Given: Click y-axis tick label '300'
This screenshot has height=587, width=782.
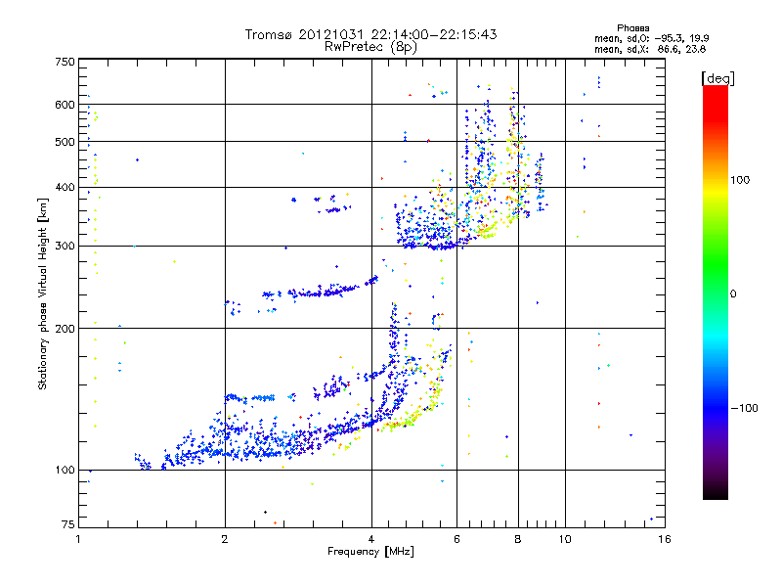Looking at the screenshot, I should pyautogui.click(x=65, y=246).
